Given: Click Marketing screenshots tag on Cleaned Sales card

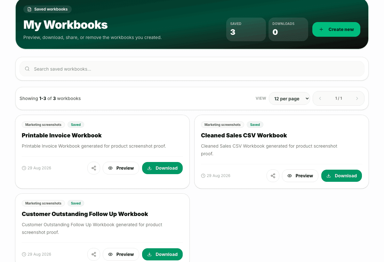Looking at the screenshot, I should click(x=222, y=125).
